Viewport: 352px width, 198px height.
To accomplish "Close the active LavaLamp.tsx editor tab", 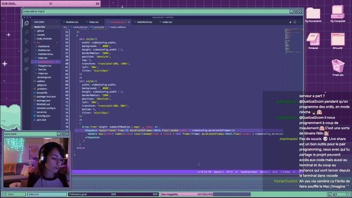I will (129, 22).
